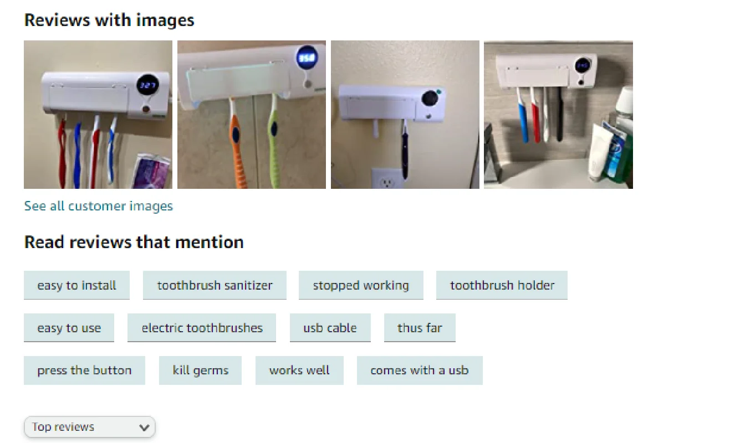Image resolution: width=735 pixels, height=443 pixels.
Task: Open the review image with toothpaste tube
Action: [558, 115]
